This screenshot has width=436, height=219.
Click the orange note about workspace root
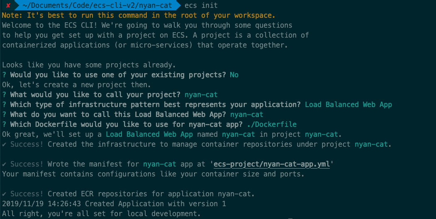click(139, 15)
